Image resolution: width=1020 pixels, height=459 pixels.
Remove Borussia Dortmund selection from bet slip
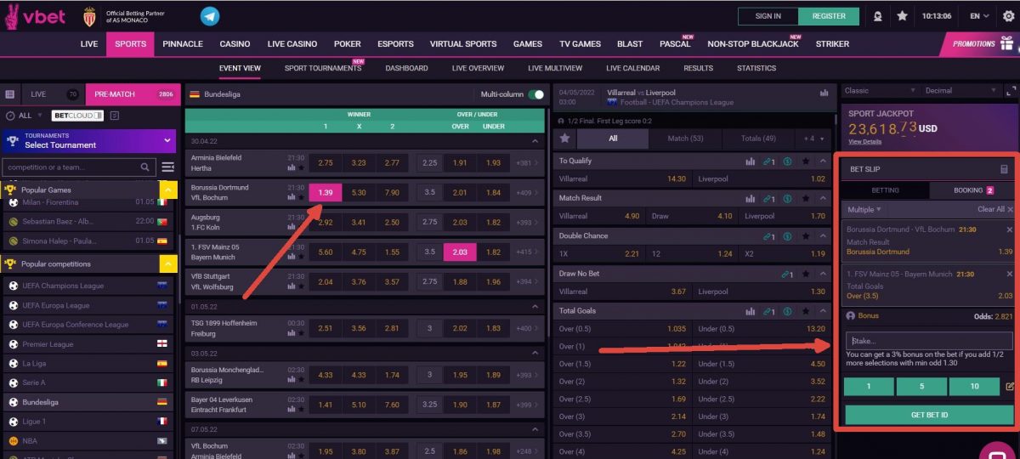(x=1009, y=229)
